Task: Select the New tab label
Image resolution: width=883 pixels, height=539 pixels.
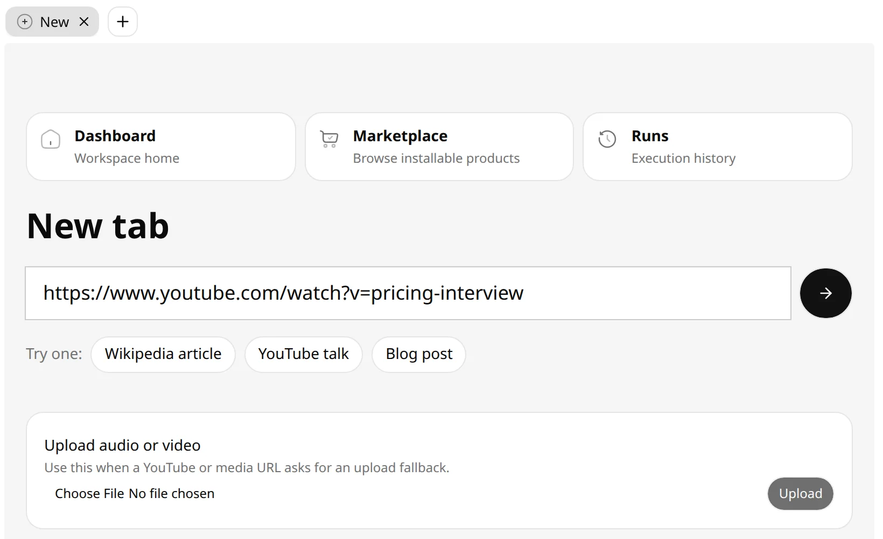Action: tap(54, 22)
